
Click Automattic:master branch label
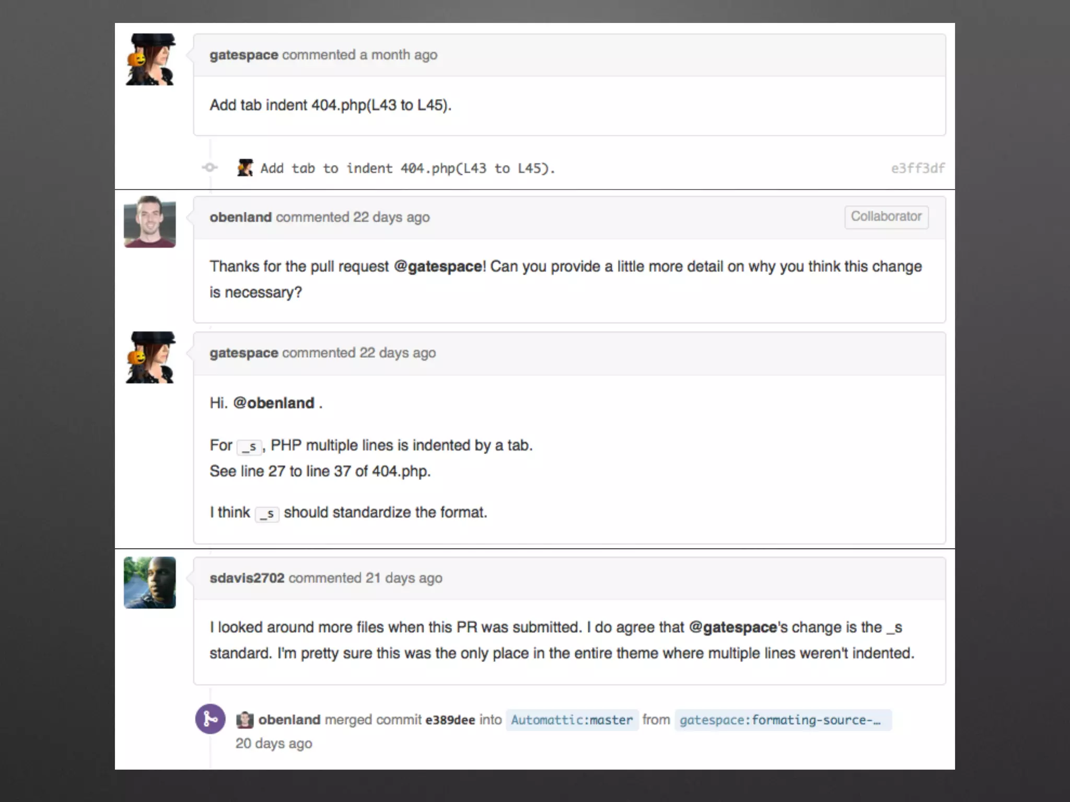(572, 720)
